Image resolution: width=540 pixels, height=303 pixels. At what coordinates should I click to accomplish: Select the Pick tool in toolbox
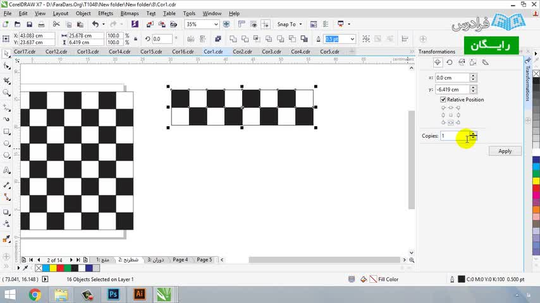click(x=6, y=54)
